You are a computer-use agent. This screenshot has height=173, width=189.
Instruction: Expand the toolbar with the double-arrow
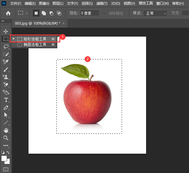(3, 21)
